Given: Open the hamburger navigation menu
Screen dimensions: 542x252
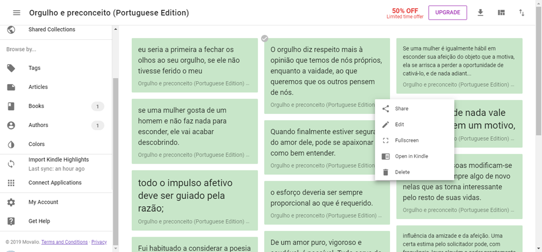Looking at the screenshot, I should 16,13.
